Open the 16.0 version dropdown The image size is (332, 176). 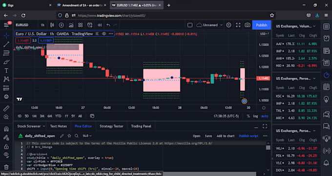[87, 136]
